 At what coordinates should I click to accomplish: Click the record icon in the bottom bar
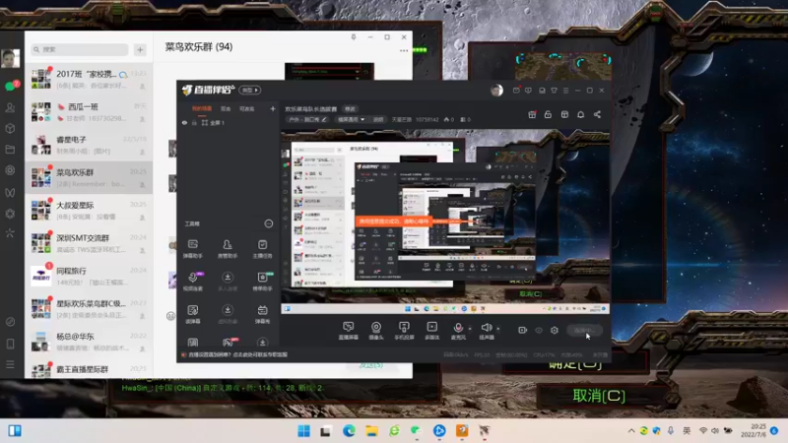point(522,330)
